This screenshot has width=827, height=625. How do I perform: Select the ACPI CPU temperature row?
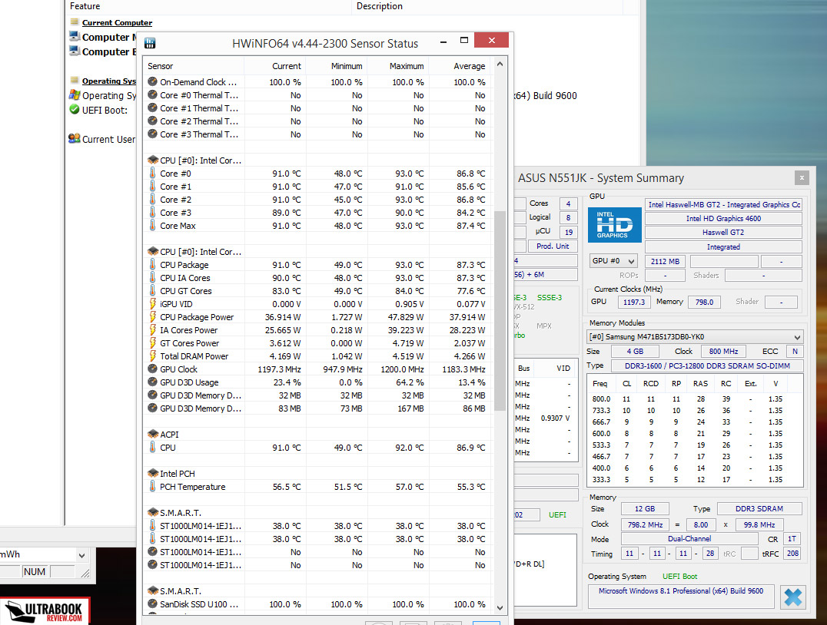pyautogui.click(x=318, y=448)
